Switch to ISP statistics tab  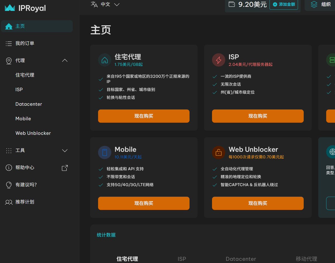coord(182,259)
